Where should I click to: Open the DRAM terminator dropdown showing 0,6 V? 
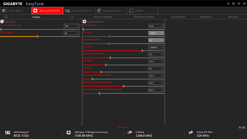(x=156, y=90)
